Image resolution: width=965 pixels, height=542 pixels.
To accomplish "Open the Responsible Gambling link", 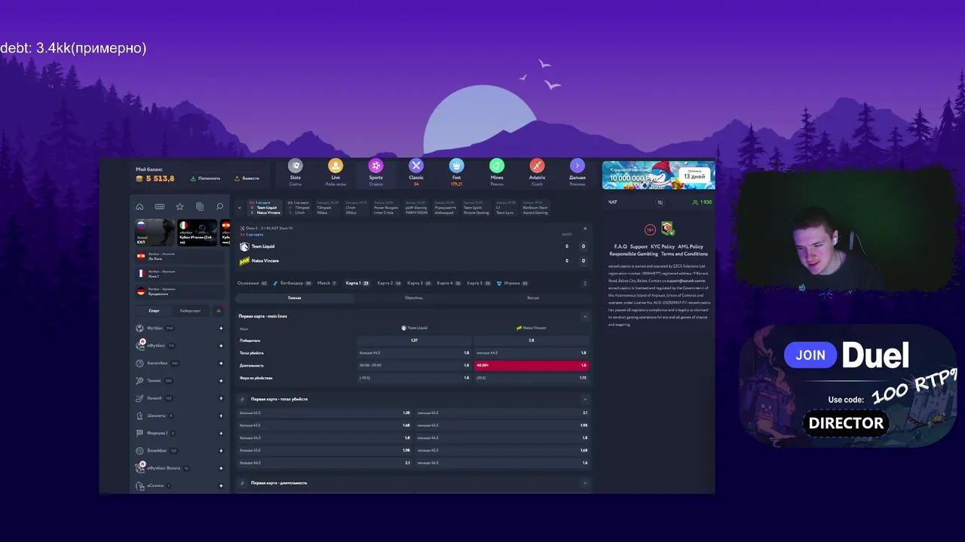I will (634, 254).
